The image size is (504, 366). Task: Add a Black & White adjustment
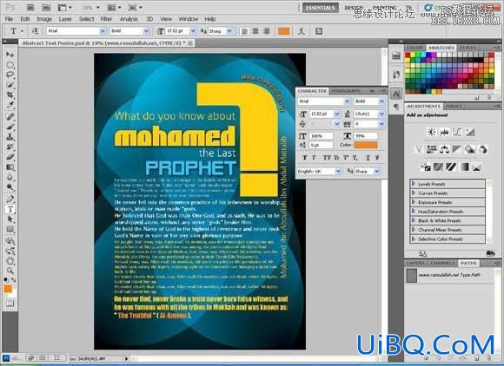point(457,149)
